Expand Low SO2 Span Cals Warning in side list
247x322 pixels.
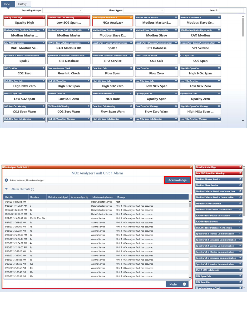pos(240,173)
